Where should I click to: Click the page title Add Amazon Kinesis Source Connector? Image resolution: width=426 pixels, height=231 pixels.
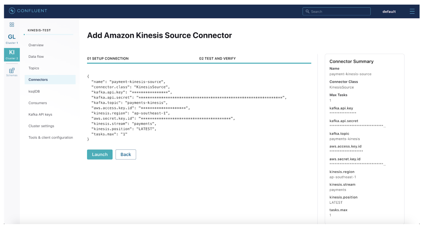coord(159,35)
